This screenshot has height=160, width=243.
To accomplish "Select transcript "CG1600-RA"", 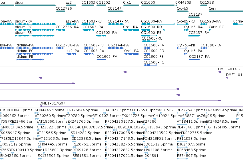I will 158,24.
